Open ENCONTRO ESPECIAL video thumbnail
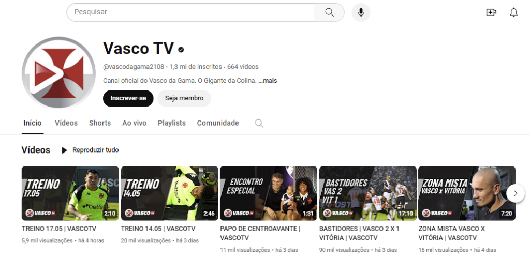The width and height of the screenshot is (530, 273). [x=269, y=193]
